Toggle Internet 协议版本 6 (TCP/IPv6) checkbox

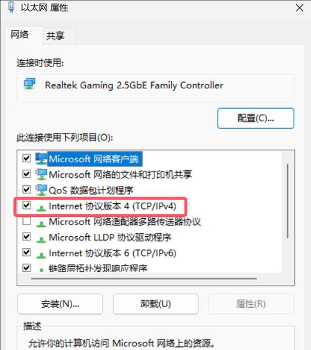click(x=27, y=252)
